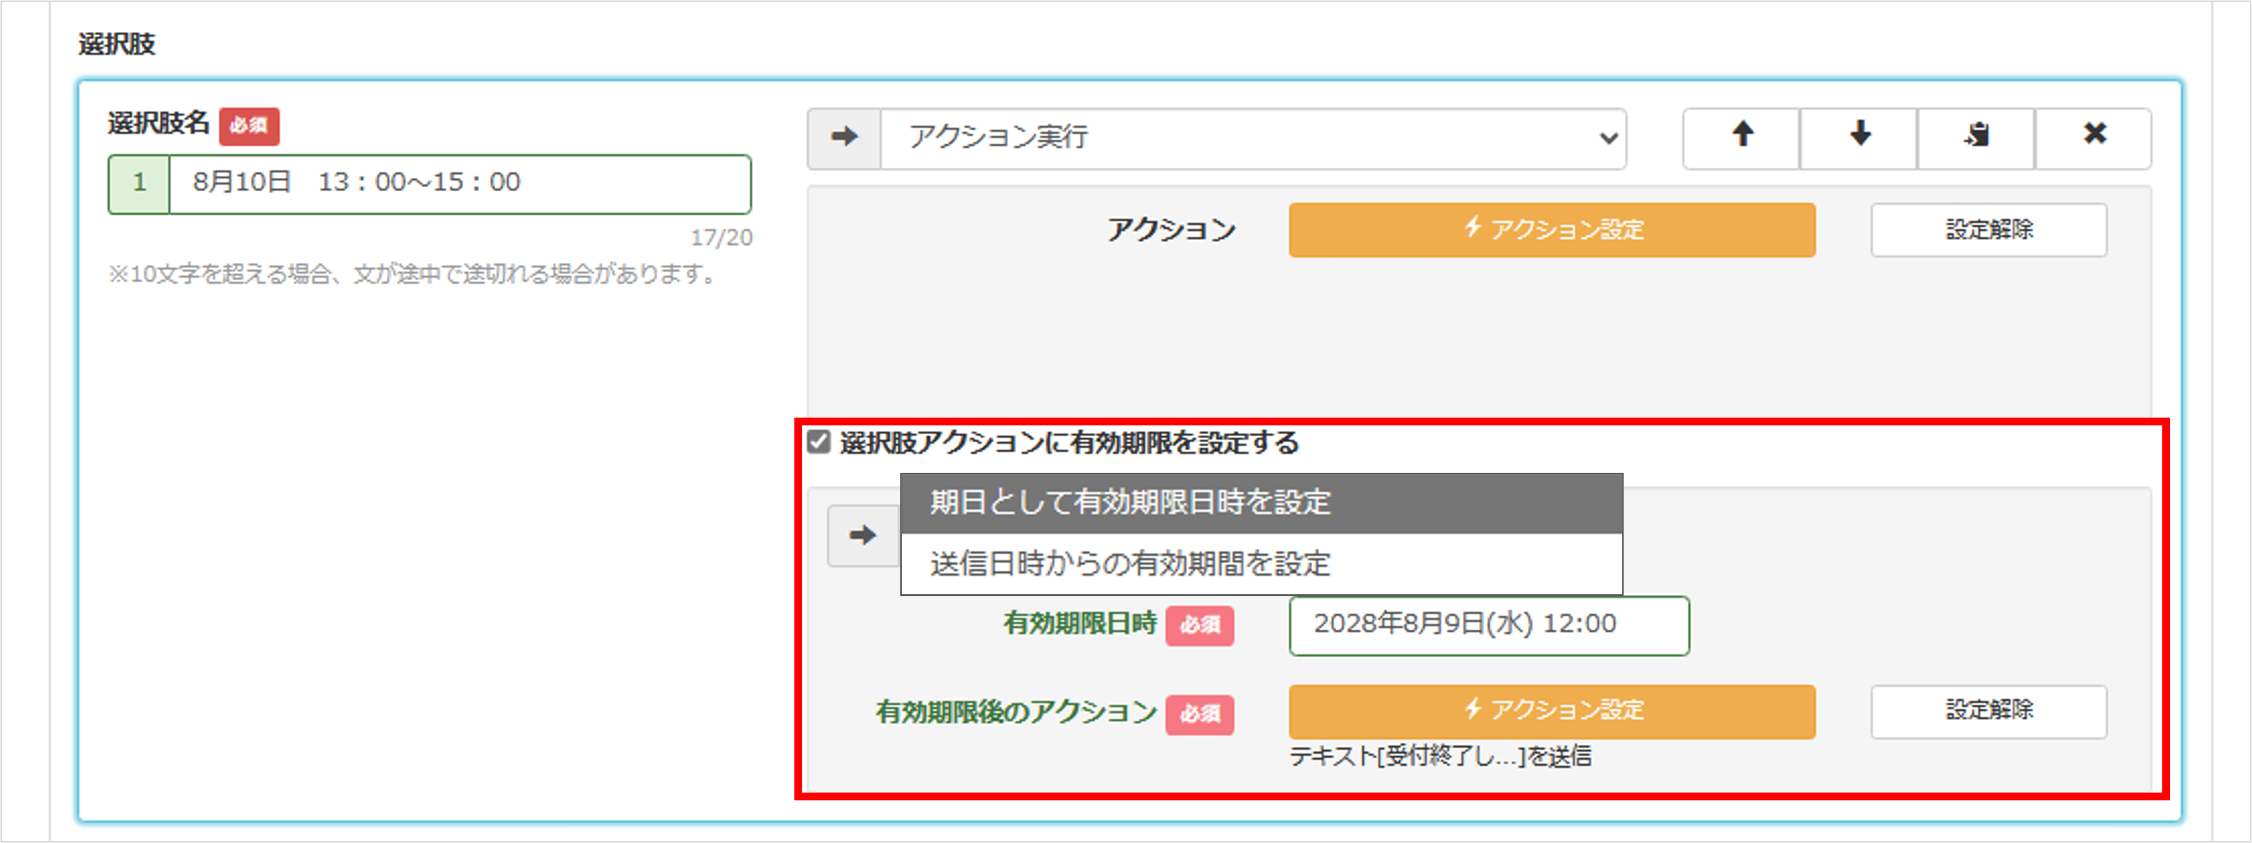Select 送信日時からの有効期間を設定 option
2252x843 pixels.
tap(1261, 563)
